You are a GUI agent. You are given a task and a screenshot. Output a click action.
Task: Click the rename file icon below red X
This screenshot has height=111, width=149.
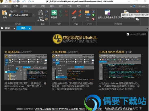point(137,19)
